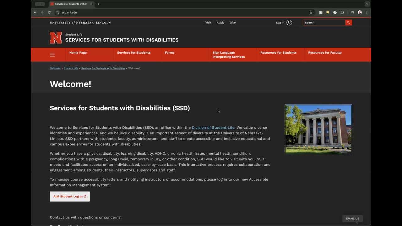
Task: Open the media control playlist icon
Action: [x=353, y=13]
